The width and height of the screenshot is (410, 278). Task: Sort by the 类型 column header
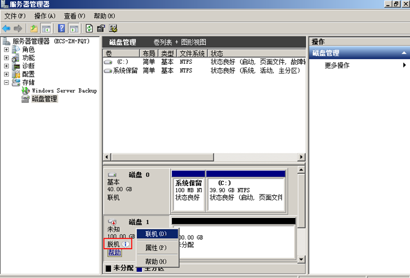168,54
